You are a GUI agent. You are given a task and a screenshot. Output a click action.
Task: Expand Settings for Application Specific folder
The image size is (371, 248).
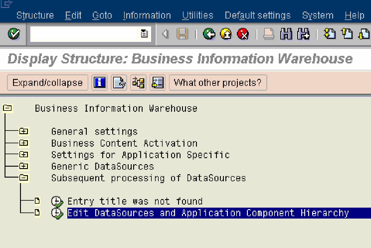pyautogui.click(x=24, y=154)
